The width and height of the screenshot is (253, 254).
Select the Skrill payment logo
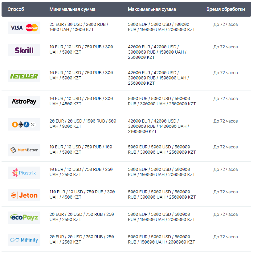24,50
